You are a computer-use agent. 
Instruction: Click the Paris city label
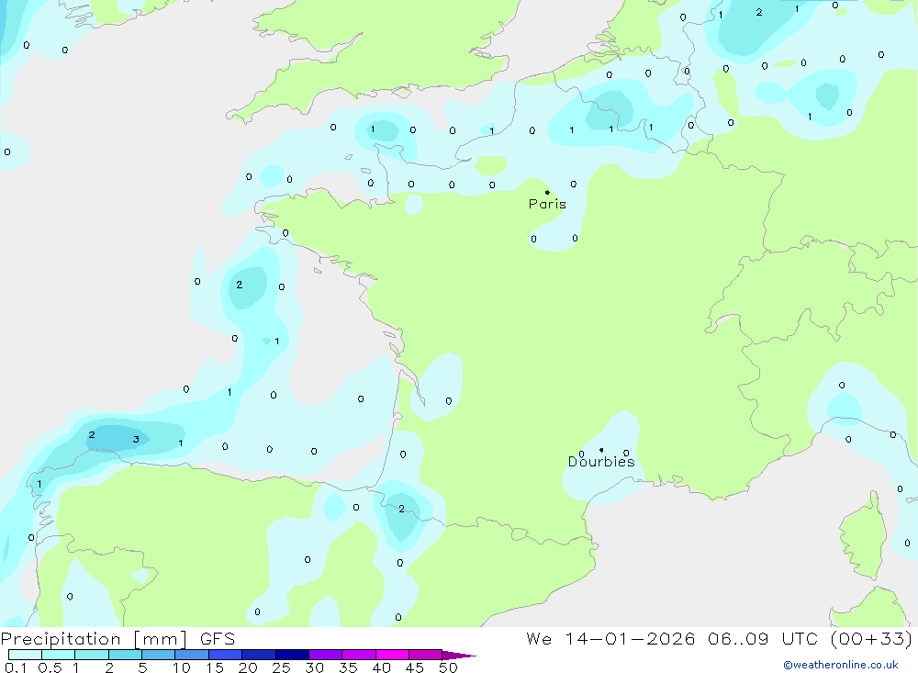[x=547, y=204]
